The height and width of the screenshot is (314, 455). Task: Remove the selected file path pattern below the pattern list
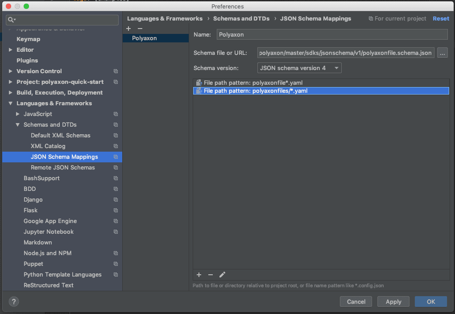coord(211,275)
